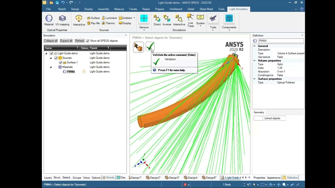Open the Appearance panel tab
This screenshot has width=335, height=188.
coord(273,178)
